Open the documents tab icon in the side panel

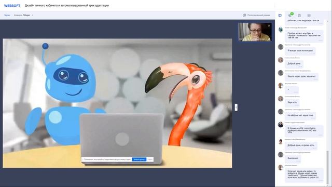click(299, 15)
